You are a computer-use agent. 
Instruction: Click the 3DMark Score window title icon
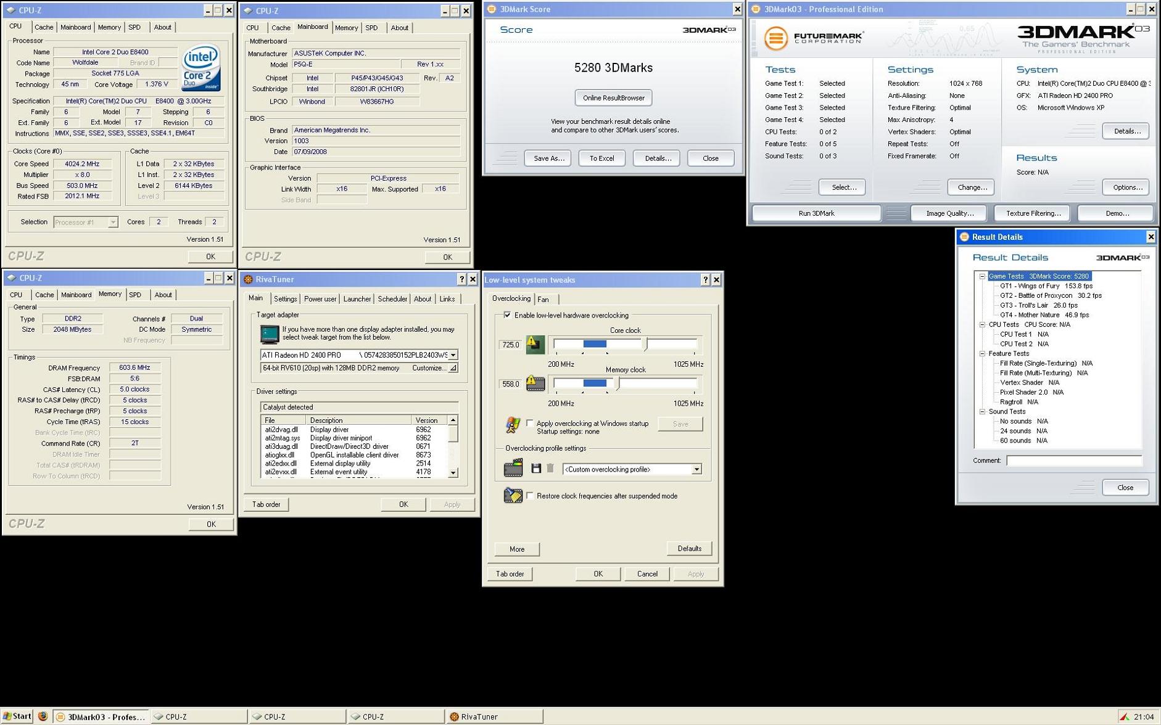[x=492, y=9]
